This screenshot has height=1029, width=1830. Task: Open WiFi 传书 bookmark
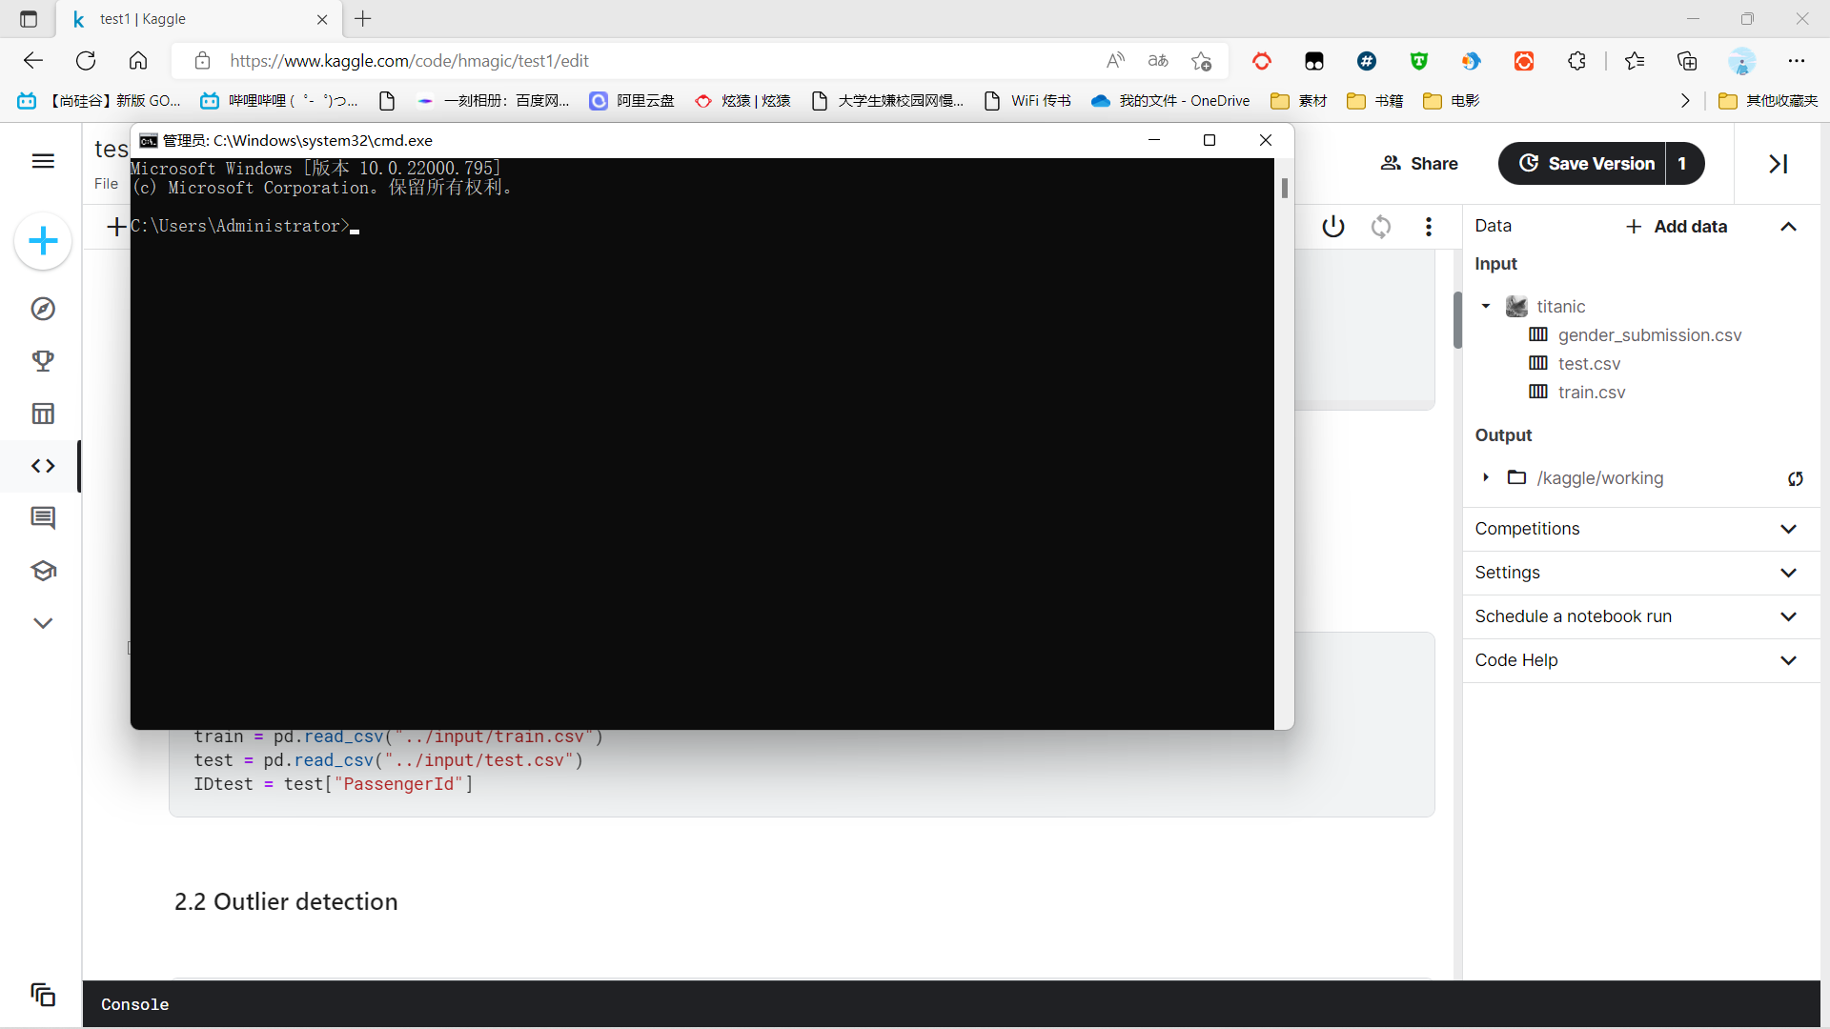1027,101
